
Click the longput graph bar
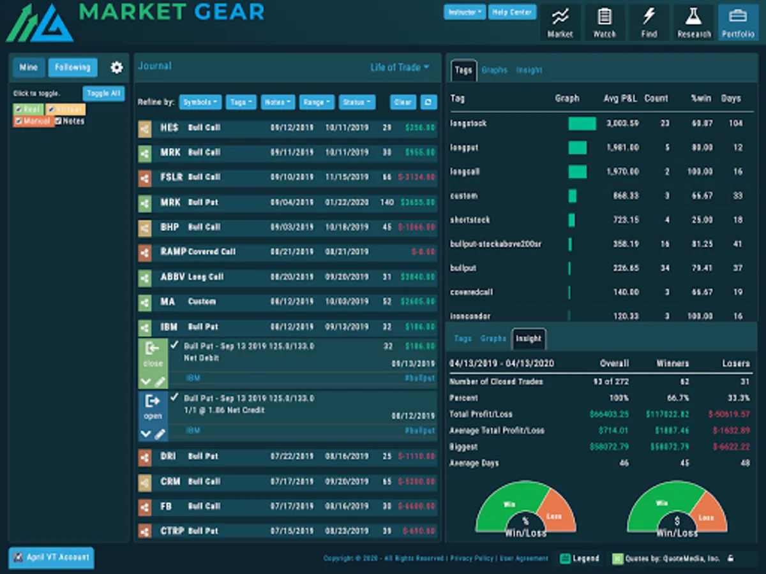point(578,147)
